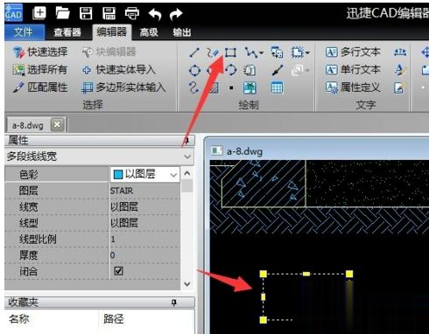Switch to the 编辑器 ribbon tab

(111, 31)
